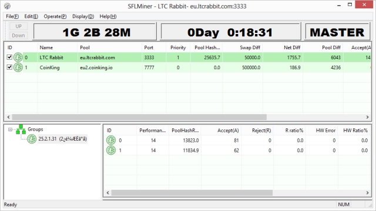Open the Display menu
The width and height of the screenshot is (376, 211).
83,16
